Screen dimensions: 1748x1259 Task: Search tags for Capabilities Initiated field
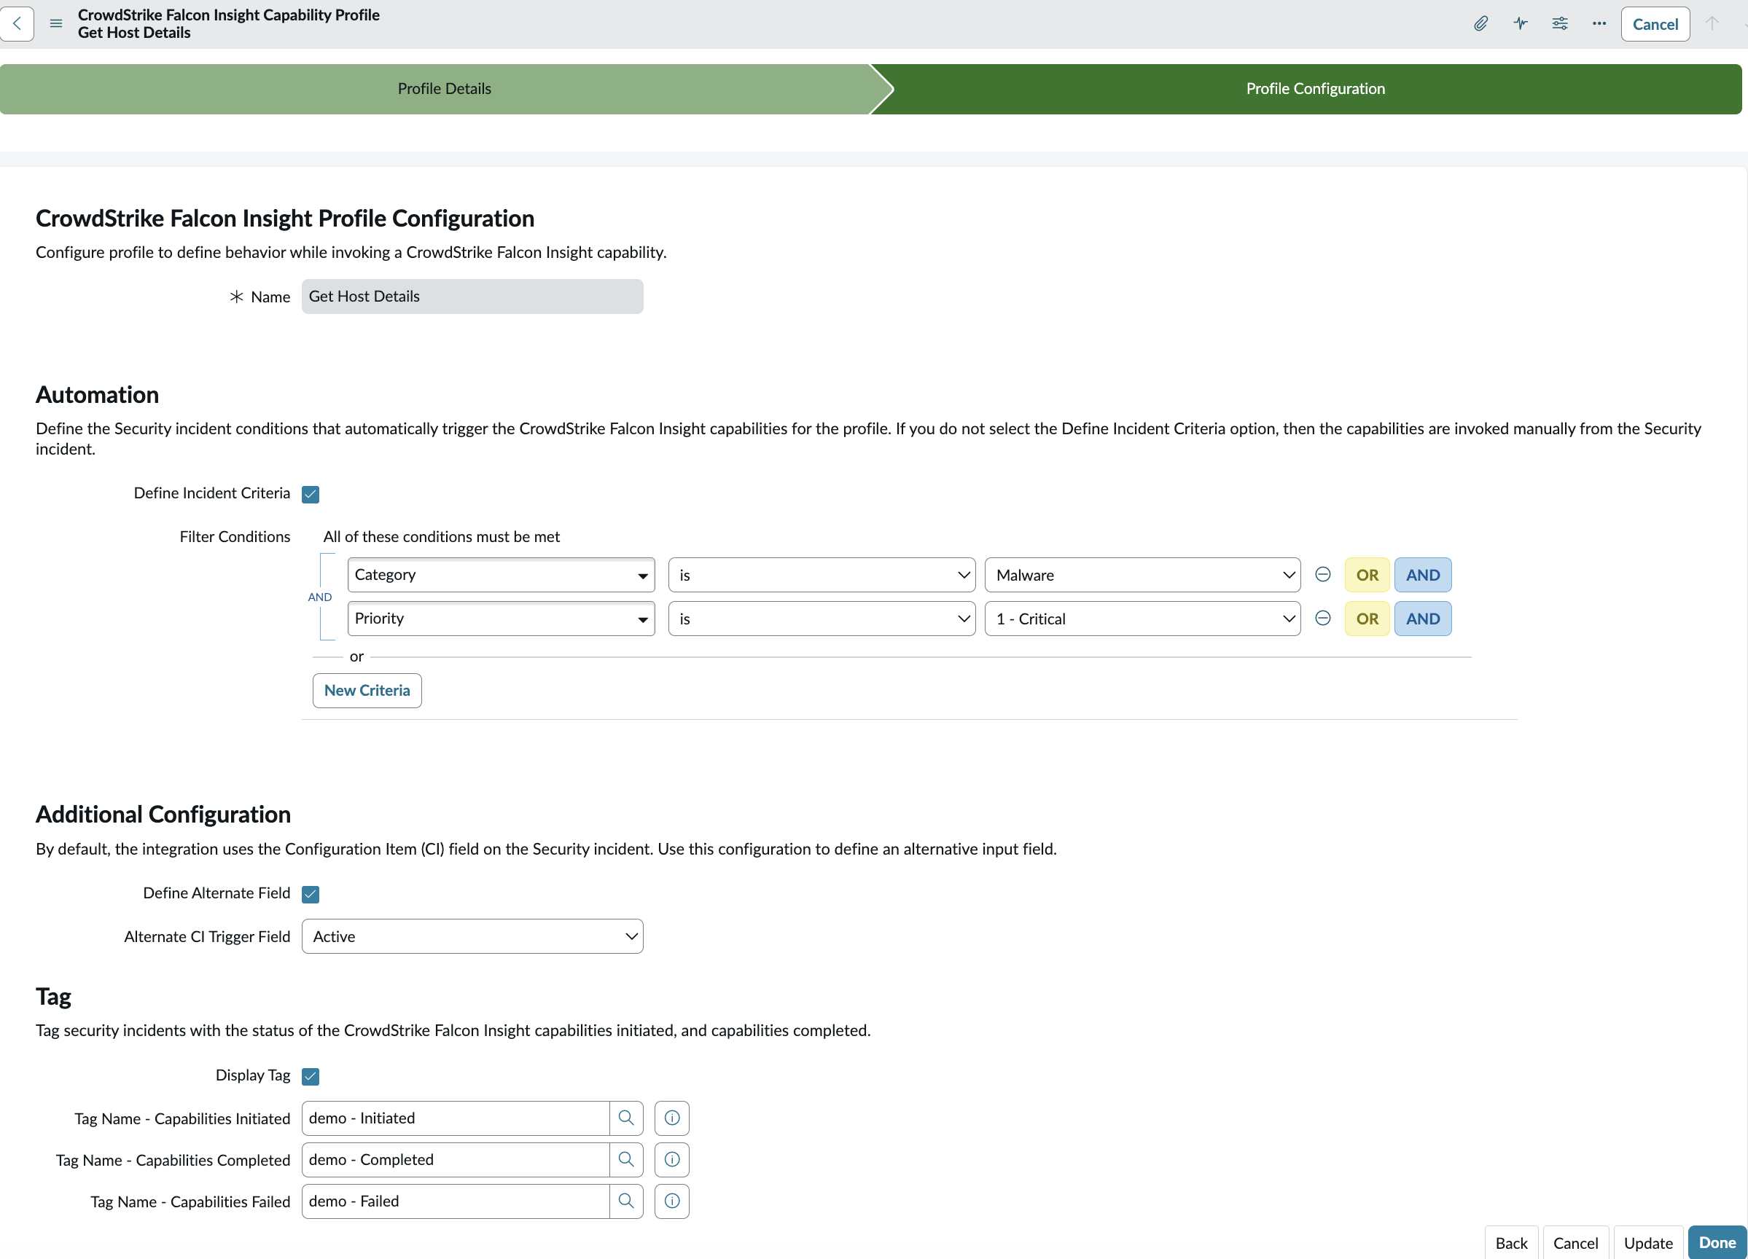(x=627, y=1118)
